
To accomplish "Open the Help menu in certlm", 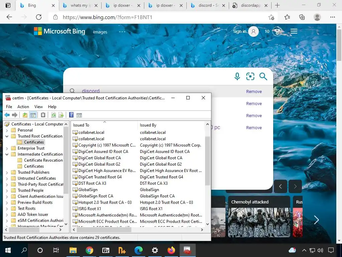I will click(52, 107).
